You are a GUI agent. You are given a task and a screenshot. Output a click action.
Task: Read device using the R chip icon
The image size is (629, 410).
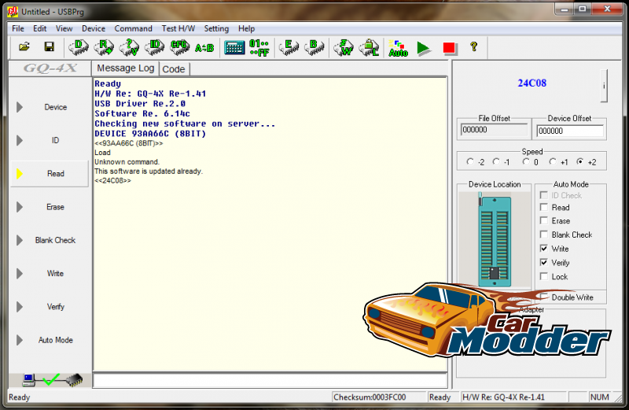click(104, 47)
